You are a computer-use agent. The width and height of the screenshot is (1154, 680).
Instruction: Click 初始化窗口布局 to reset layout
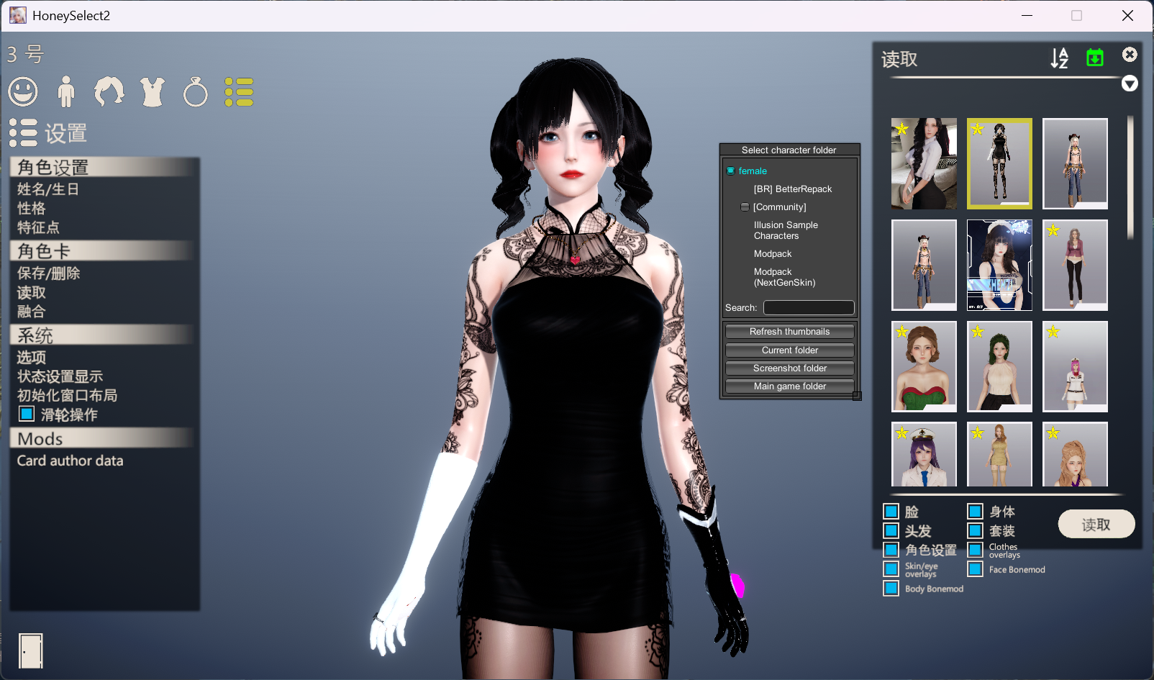click(68, 396)
